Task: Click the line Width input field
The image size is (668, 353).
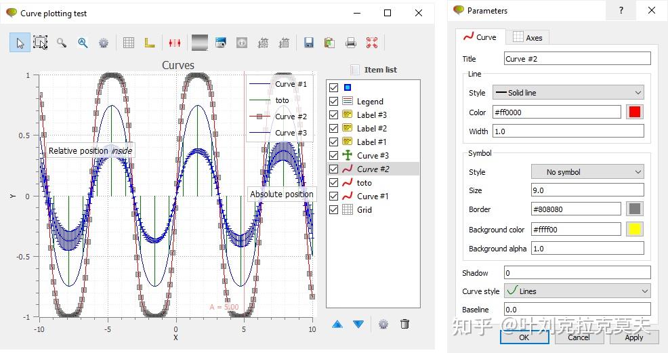Action: pos(568,131)
